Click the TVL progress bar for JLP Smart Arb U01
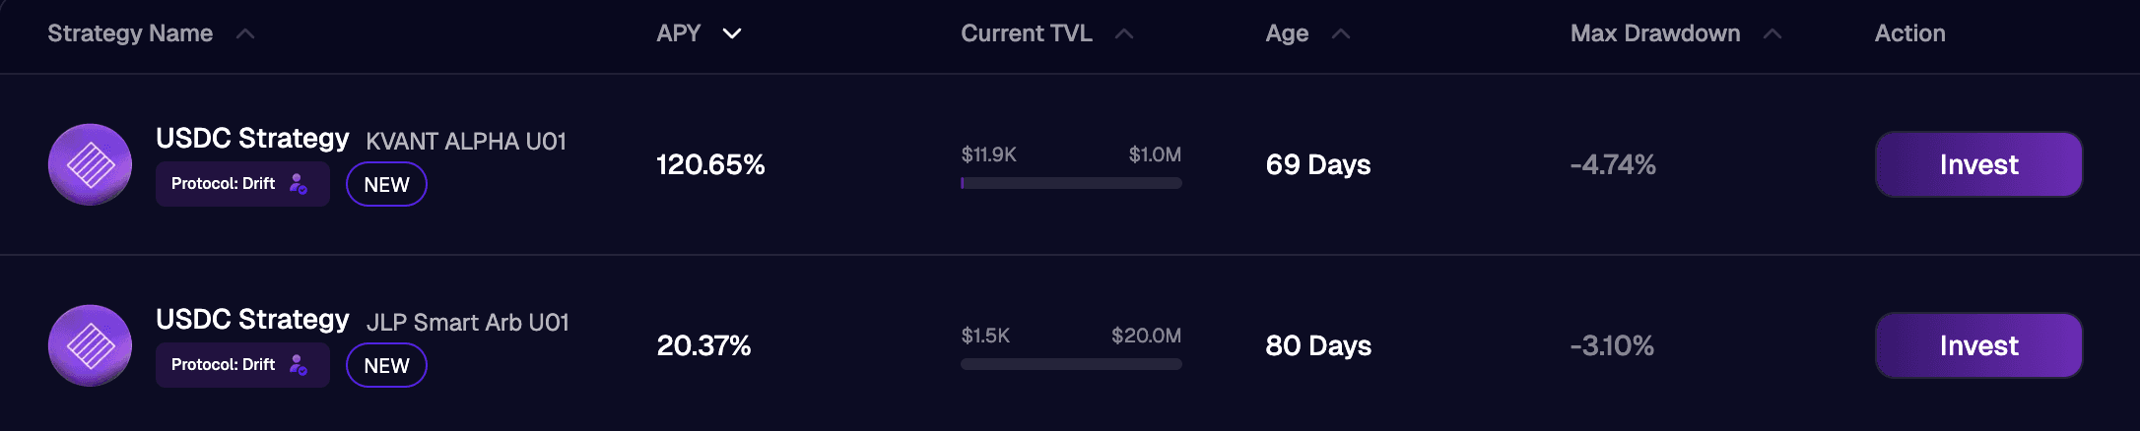2140x431 pixels. (x=1071, y=364)
